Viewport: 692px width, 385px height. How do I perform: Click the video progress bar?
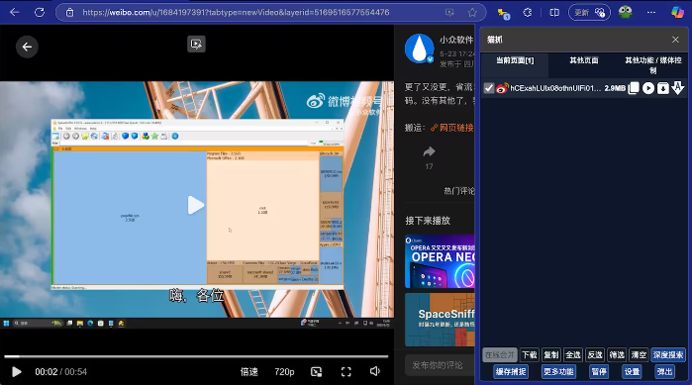pyautogui.click(x=196, y=356)
